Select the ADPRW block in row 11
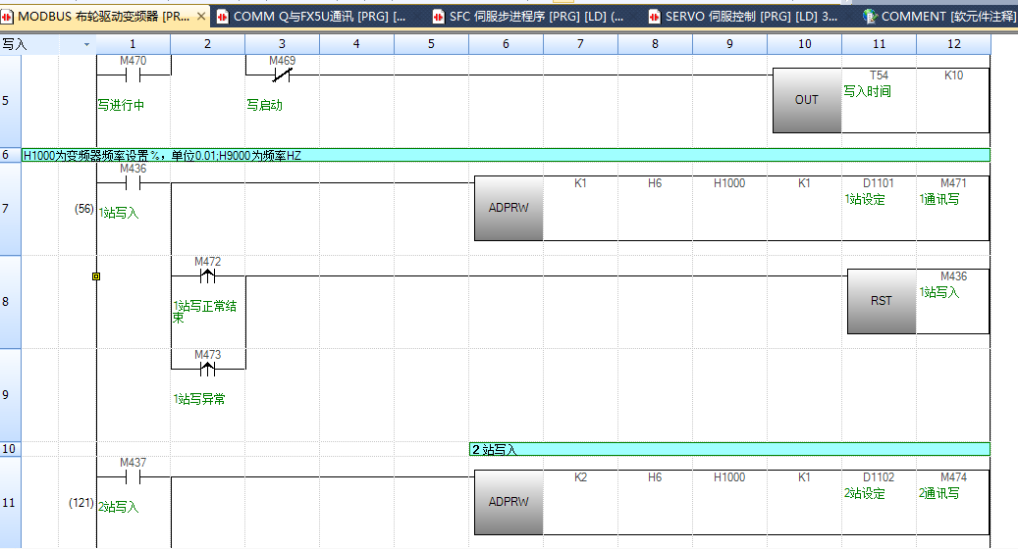 pyautogui.click(x=509, y=502)
